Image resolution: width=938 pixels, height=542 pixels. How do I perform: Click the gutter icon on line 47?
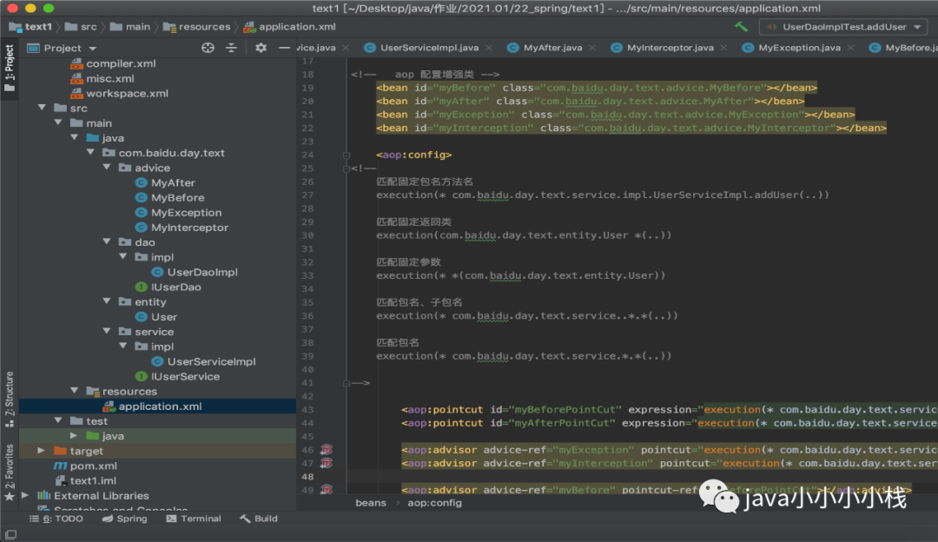coord(327,463)
